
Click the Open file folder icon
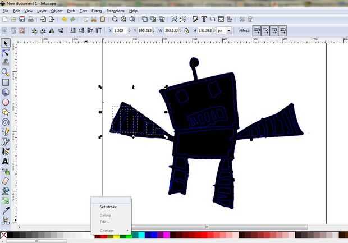[x=13, y=19]
